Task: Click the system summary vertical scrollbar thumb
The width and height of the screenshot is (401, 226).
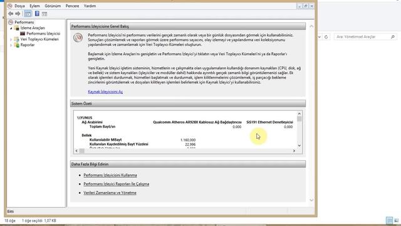Action: point(299,119)
